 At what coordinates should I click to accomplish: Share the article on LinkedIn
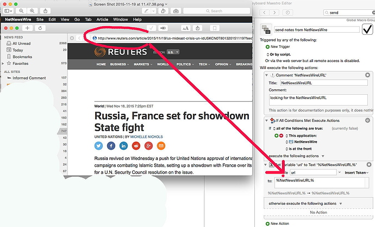[x=123, y=145]
